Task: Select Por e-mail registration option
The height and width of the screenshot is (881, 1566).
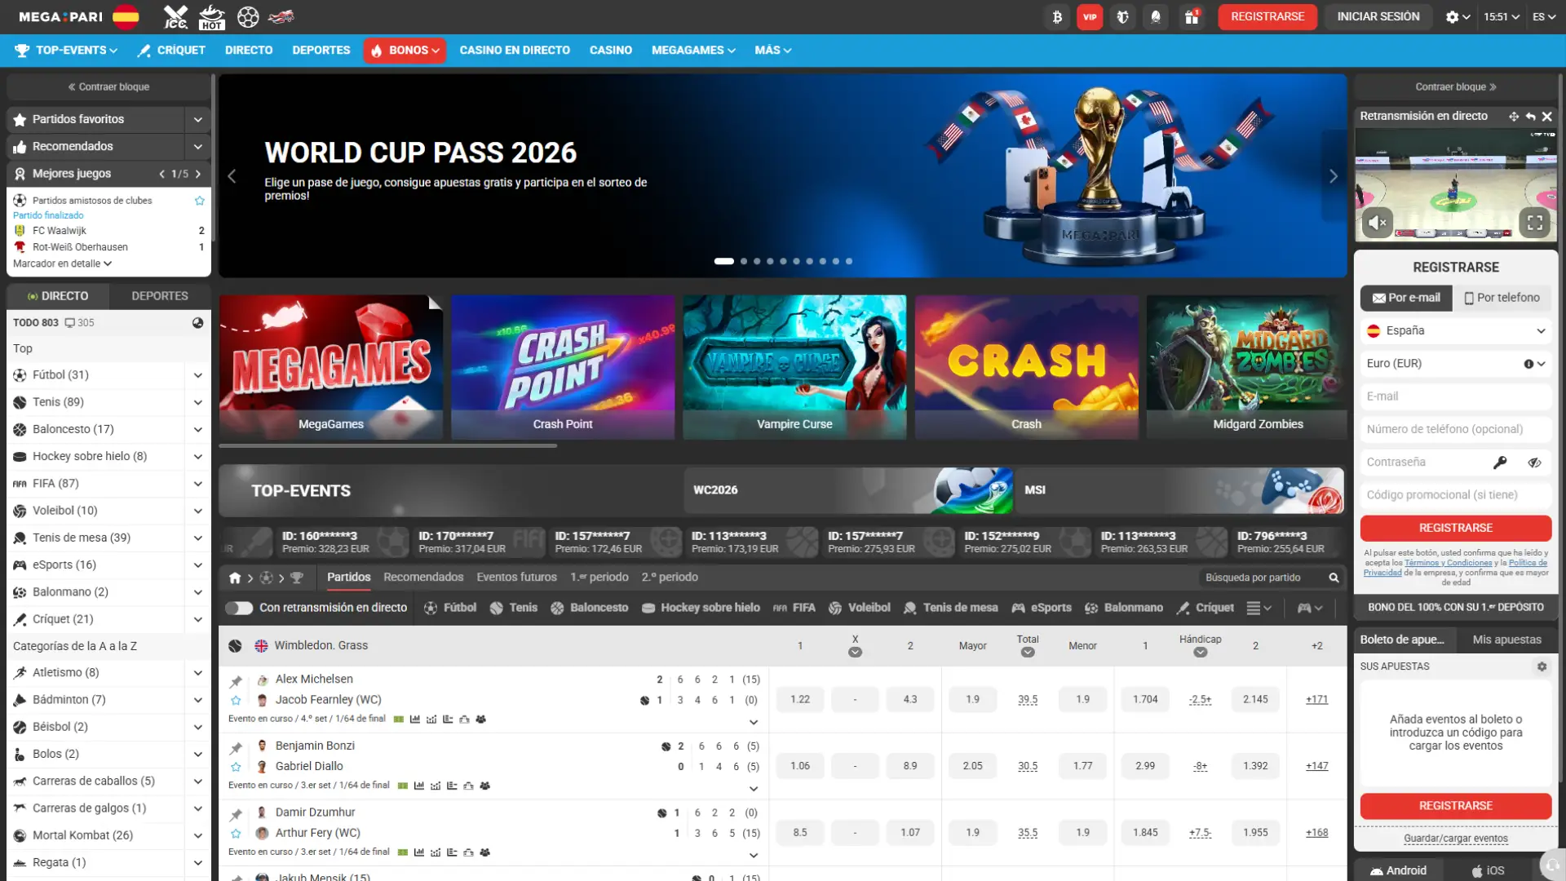Action: (x=1406, y=298)
